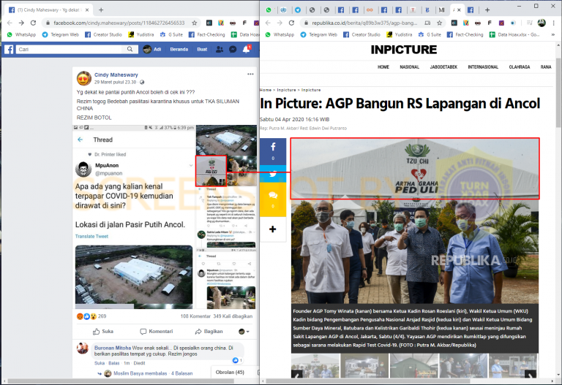
Task: Click the Facebook logo in Facebook's blue bar
Action: [9, 50]
